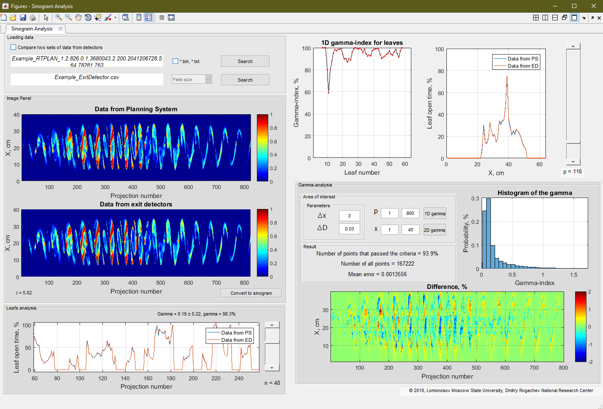Image resolution: width=603 pixels, height=409 pixels.
Task: Run the 1D gamma analysis
Action: [x=435, y=213]
